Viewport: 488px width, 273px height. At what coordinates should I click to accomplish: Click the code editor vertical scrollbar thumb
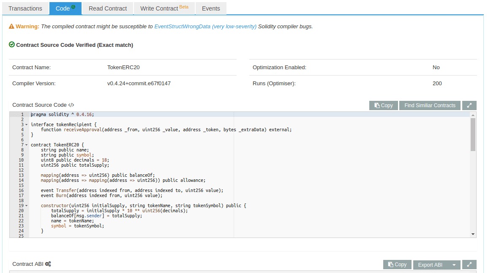(x=473, y=135)
